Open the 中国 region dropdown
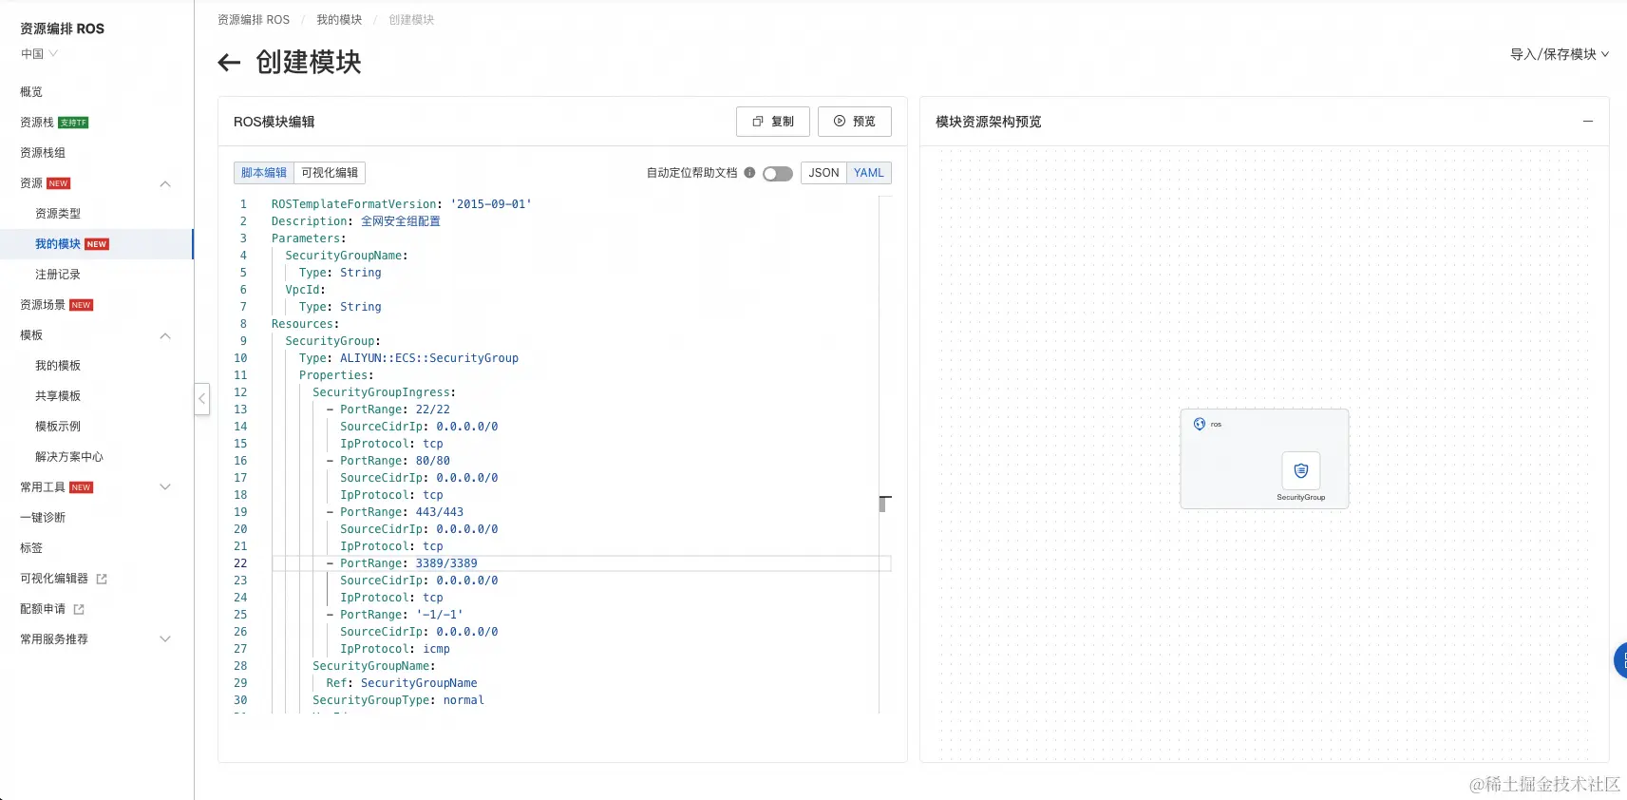Image resolution: width=1627 pixels, height=800 pixels. 40,54
